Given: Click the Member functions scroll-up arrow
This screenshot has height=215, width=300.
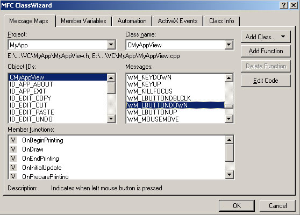Looking at the screenshot, I should coord(229,140).
